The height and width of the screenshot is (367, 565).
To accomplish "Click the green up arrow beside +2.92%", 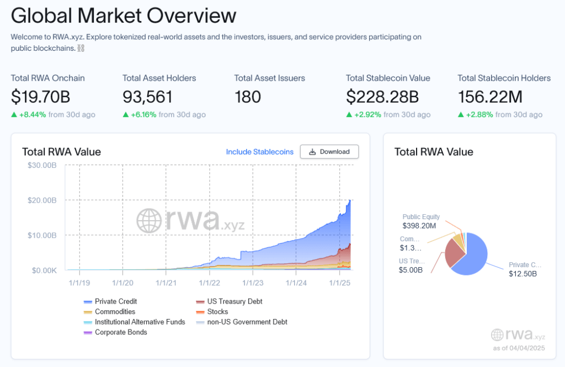I will [349, 115].
